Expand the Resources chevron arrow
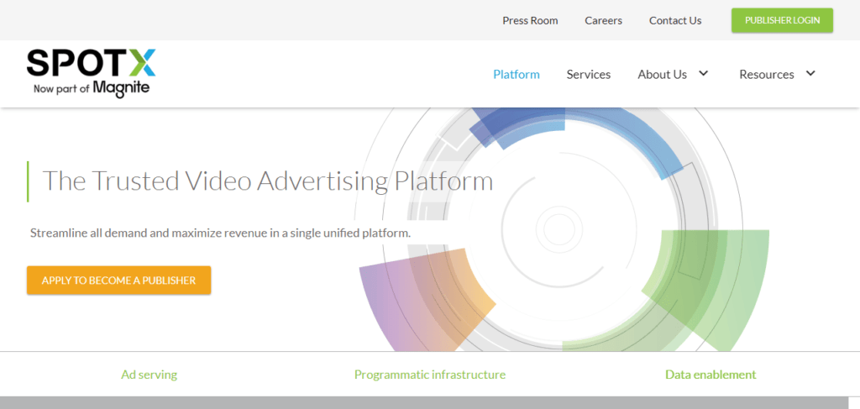The height and width of the screenshot is (409, 860). click(810, 73)
